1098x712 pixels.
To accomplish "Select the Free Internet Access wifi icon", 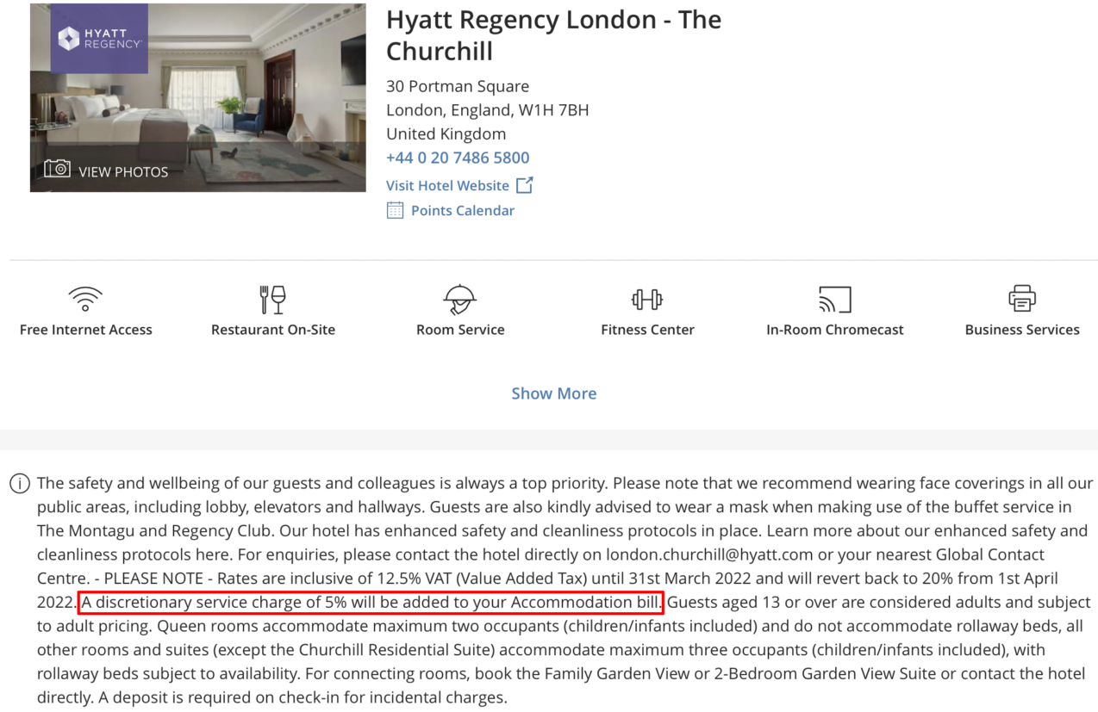I will tap(85, 300).
